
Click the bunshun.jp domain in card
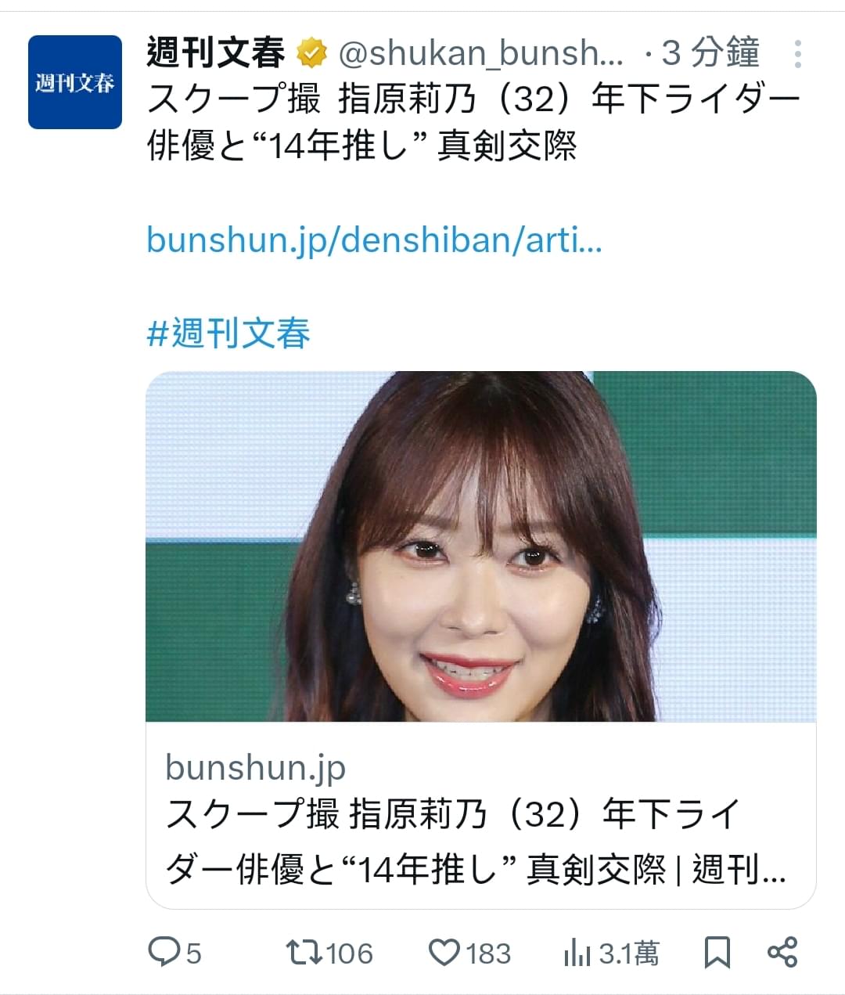coord(255,767)
